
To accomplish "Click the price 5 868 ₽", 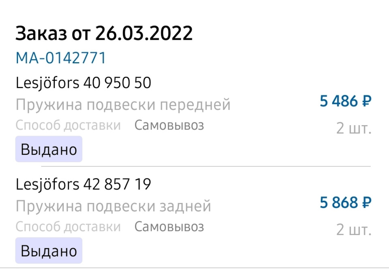I will 345,202.
